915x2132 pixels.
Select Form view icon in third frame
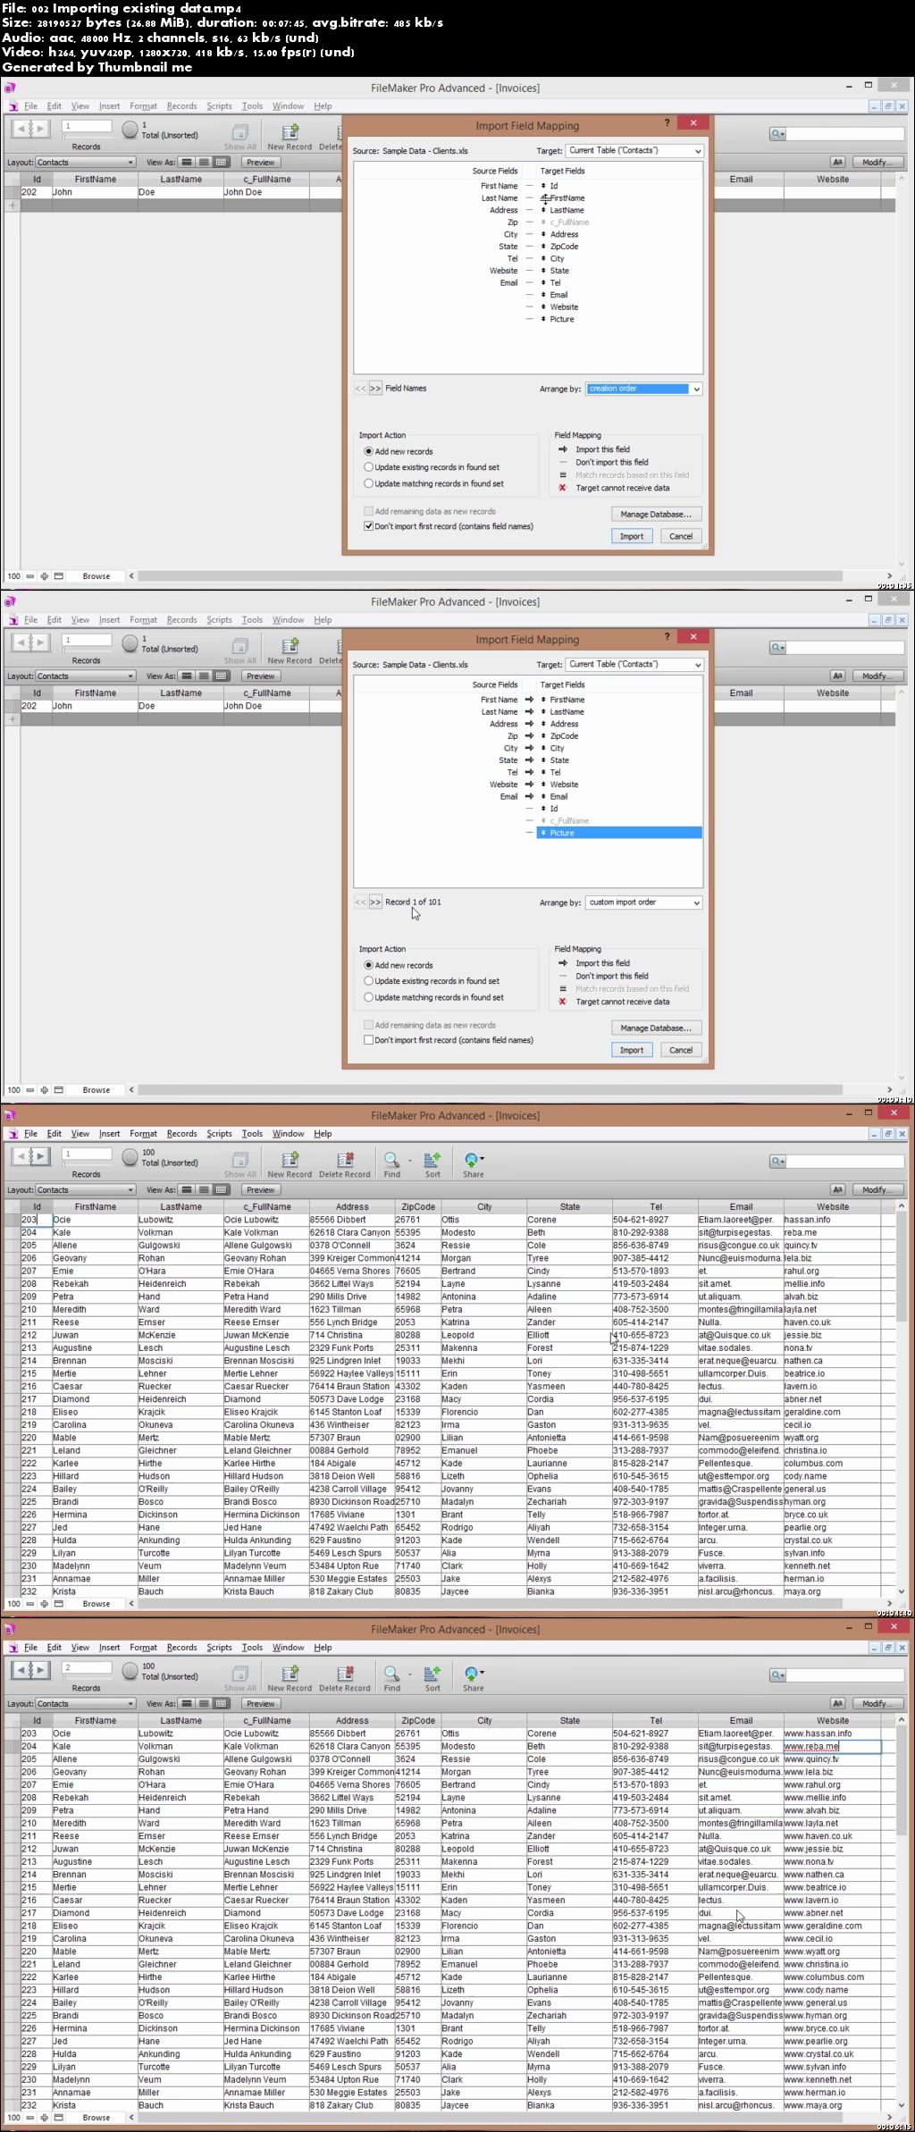[x=187, y=1189]
